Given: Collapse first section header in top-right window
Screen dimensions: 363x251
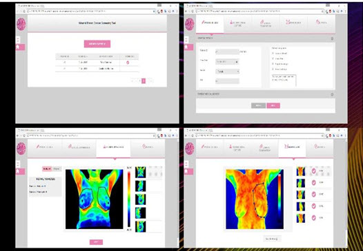Looking at the screenshot, I should [x=266, y=39].
